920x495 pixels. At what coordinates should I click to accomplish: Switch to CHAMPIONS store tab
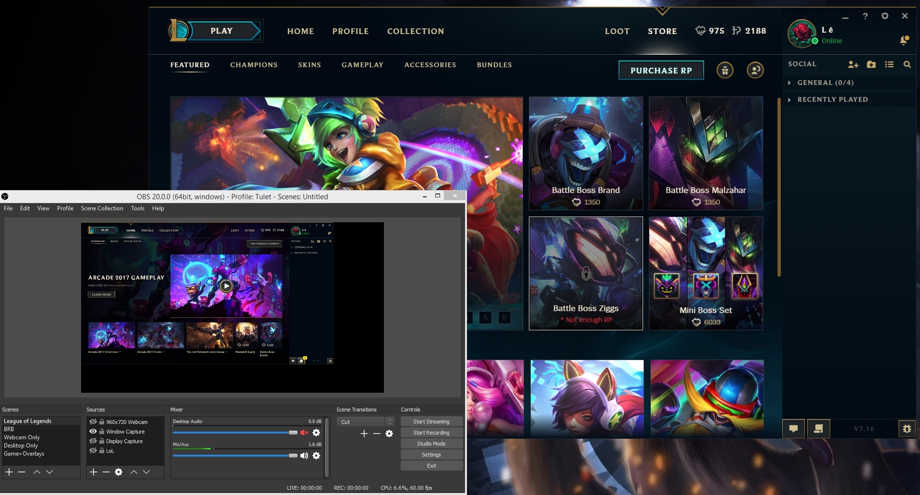point(254,65)
